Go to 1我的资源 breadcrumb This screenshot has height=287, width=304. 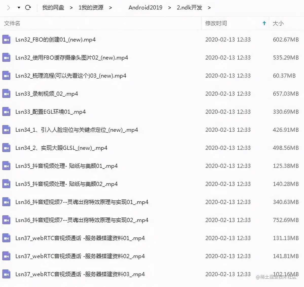coord(91,8)
